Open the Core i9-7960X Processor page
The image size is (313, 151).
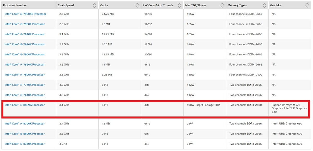point(25,24)
